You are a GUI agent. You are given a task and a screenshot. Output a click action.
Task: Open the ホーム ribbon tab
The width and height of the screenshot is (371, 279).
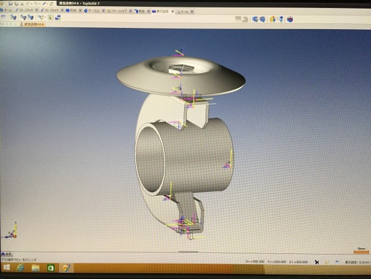(x=6, y=10)
